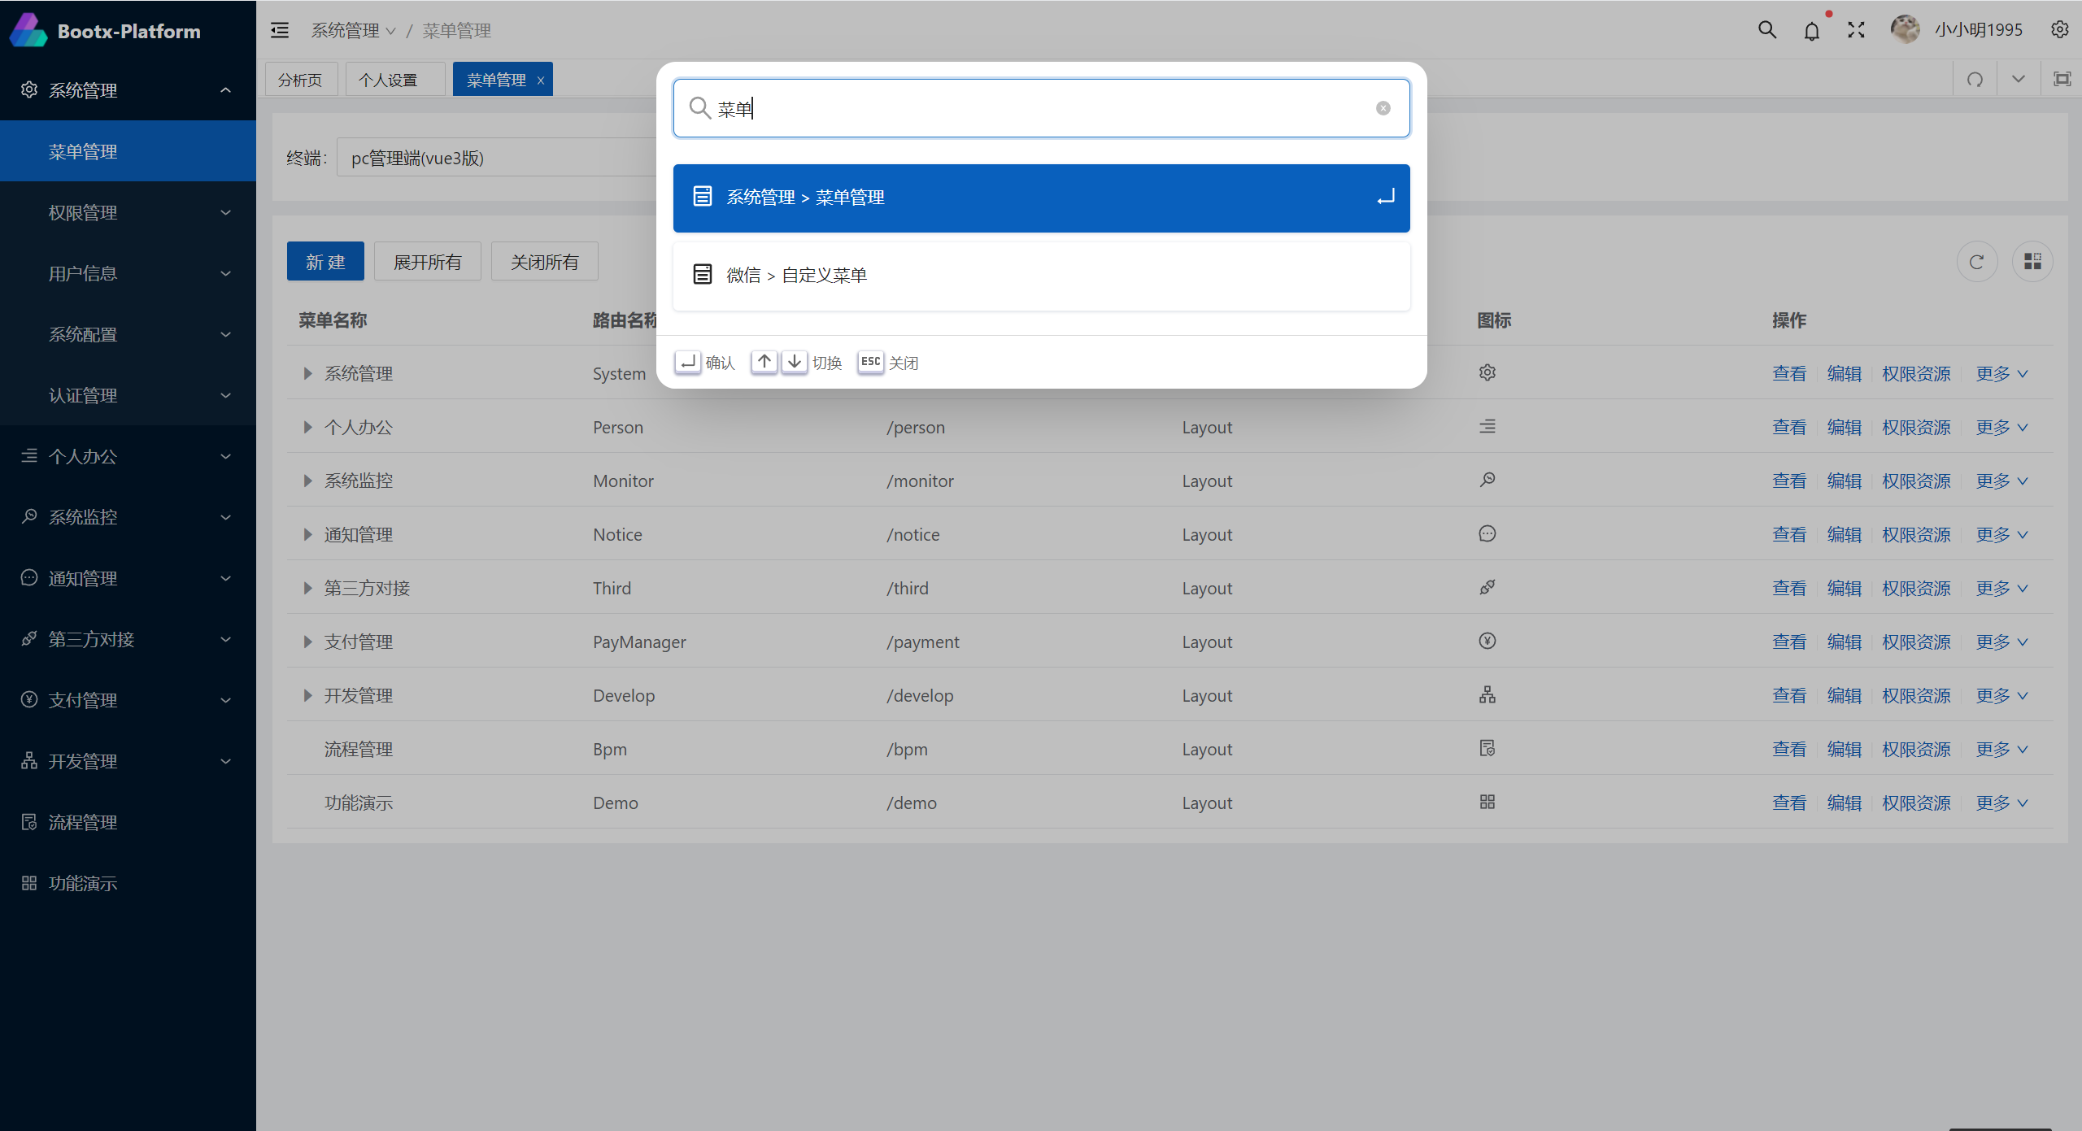
Task: Click 编辑 link in 系统监控 row
Action: point(1844,481)
